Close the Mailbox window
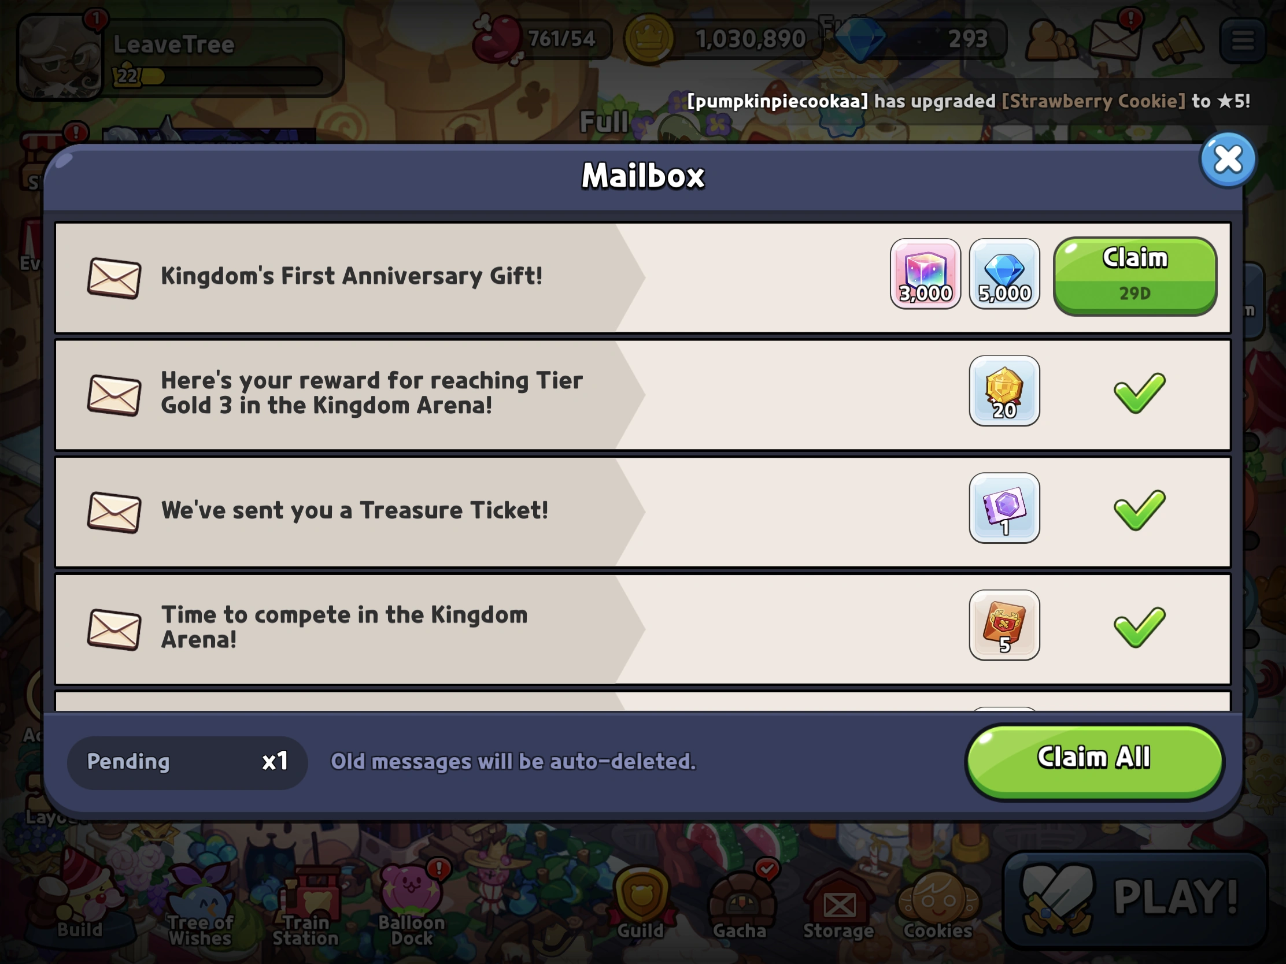This screenshot has width=1286, height=964. (x=1227, y=159)
